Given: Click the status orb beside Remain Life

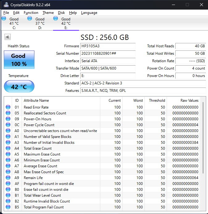Looking at the screenshot, I should 8,178.
